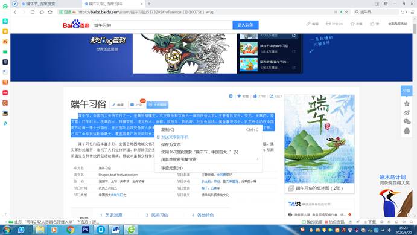The image size is (417, 235).
Task: Click the Baidu Baike logo
Action: [76, 24]
